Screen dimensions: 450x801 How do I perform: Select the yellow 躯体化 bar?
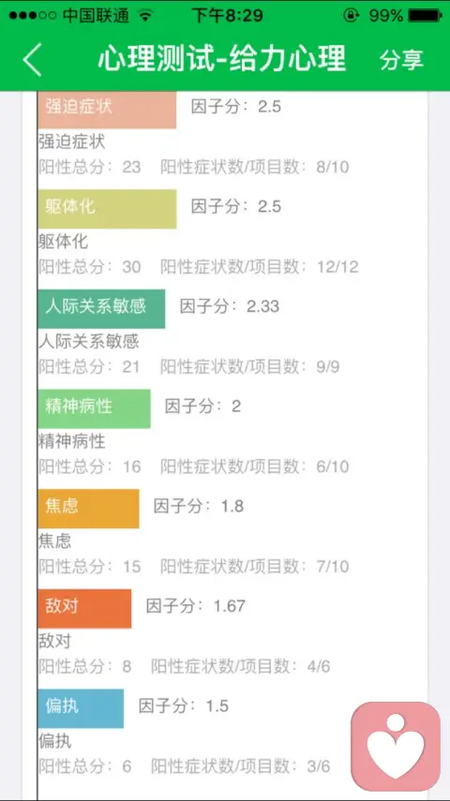click(x=107, y=209)
